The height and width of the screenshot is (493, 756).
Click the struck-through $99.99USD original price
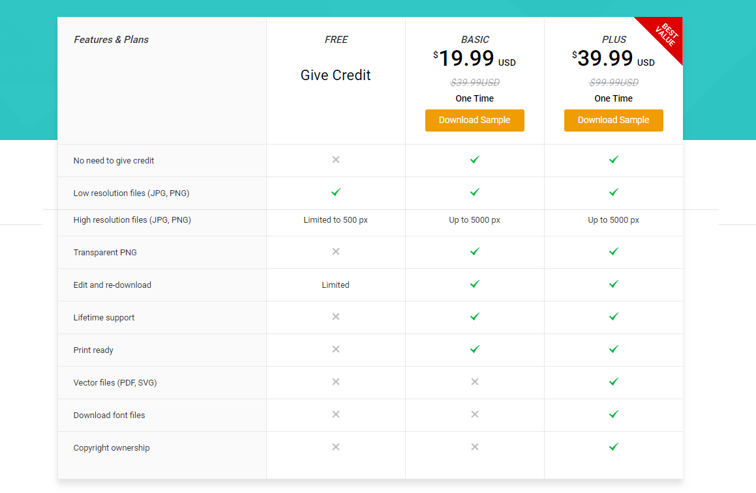tap(614, 83)
